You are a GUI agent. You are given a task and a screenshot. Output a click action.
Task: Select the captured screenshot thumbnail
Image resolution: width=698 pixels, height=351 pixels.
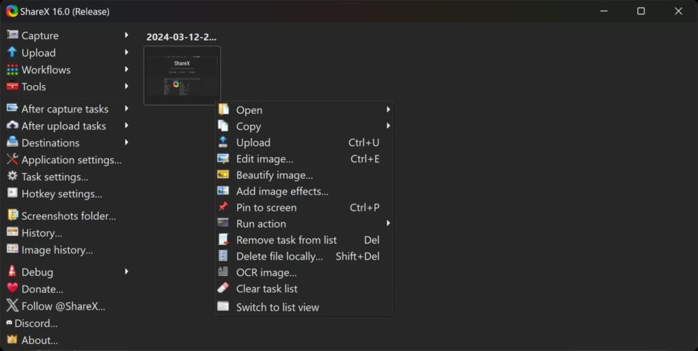pos(182,76)
